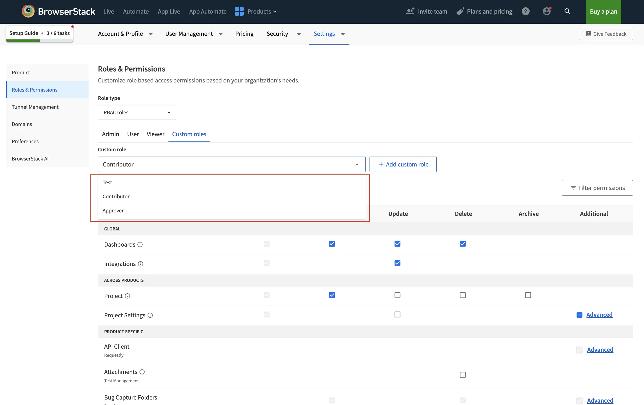The height and width of the screenshot is (405, 644).
Task: Open the help question mark icon
Action: 525,11
